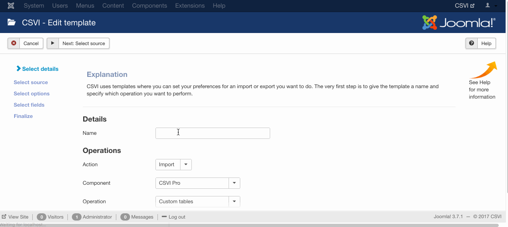The height and width of the screenshot is (227, 508).
Task: Click the View Site icon in footer
Action: pyautogui.click(x=4, y=217)
